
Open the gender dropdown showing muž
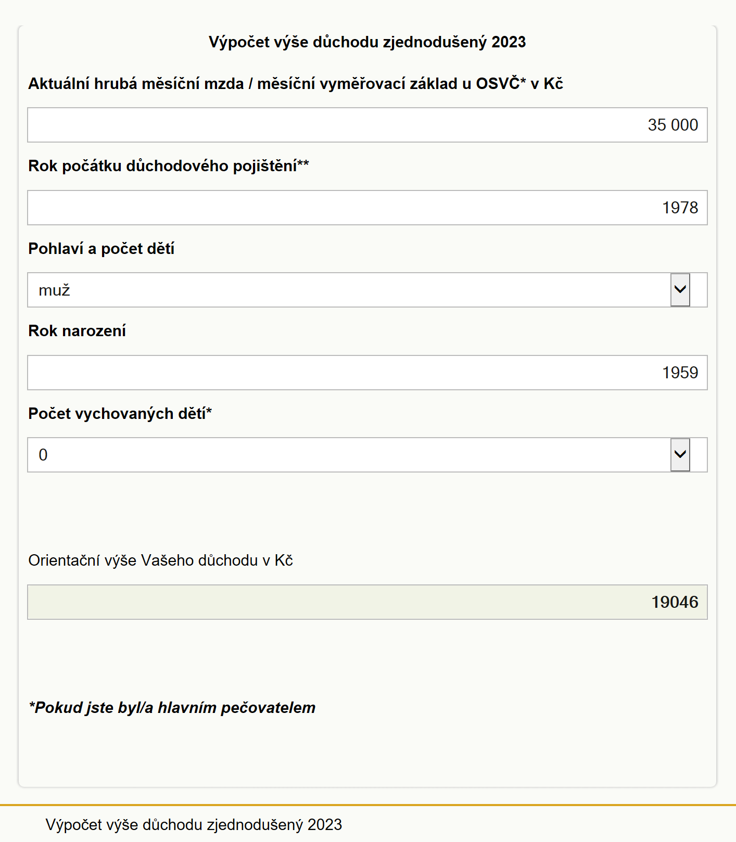[367, 290]
